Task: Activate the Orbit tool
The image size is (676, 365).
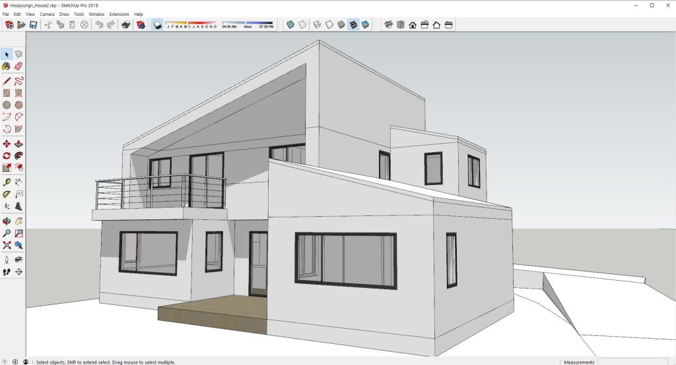Action: (7, 221)
